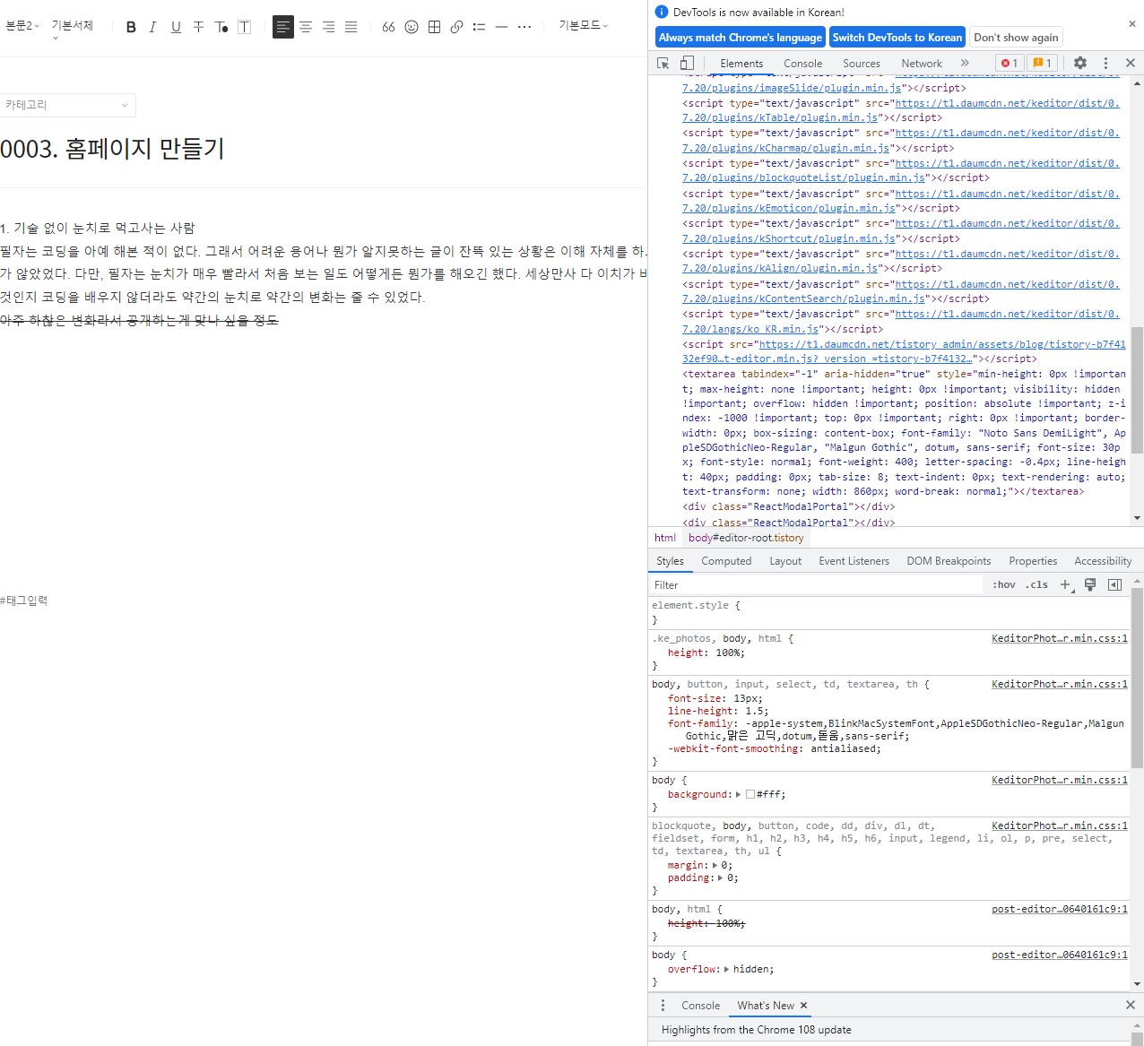Close the What's New drawer tab
This screenshot has height=1046, width=1144.
pos(803,1006)
